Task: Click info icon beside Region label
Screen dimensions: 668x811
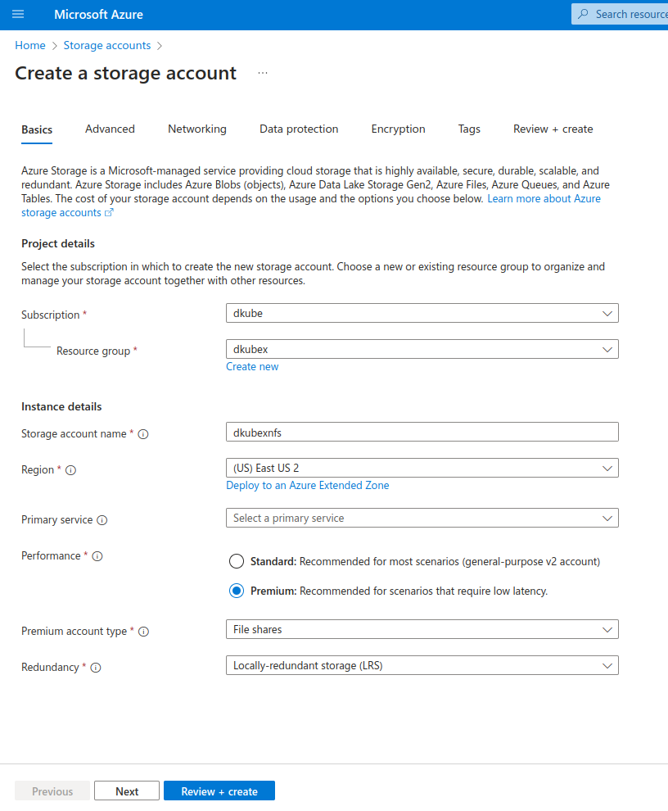Action: pos(70,470)
